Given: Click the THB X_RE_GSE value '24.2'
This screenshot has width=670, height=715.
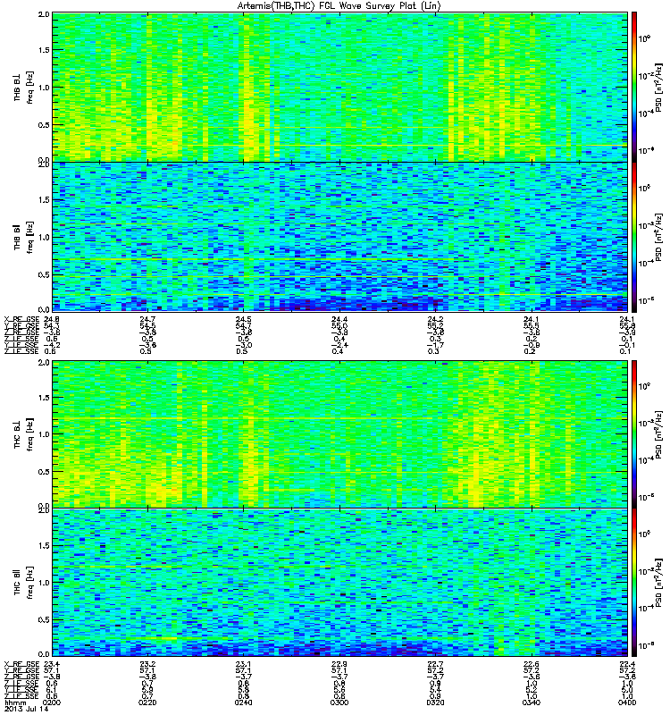Looking at the screenshot, I should click(x=435, y=319).
